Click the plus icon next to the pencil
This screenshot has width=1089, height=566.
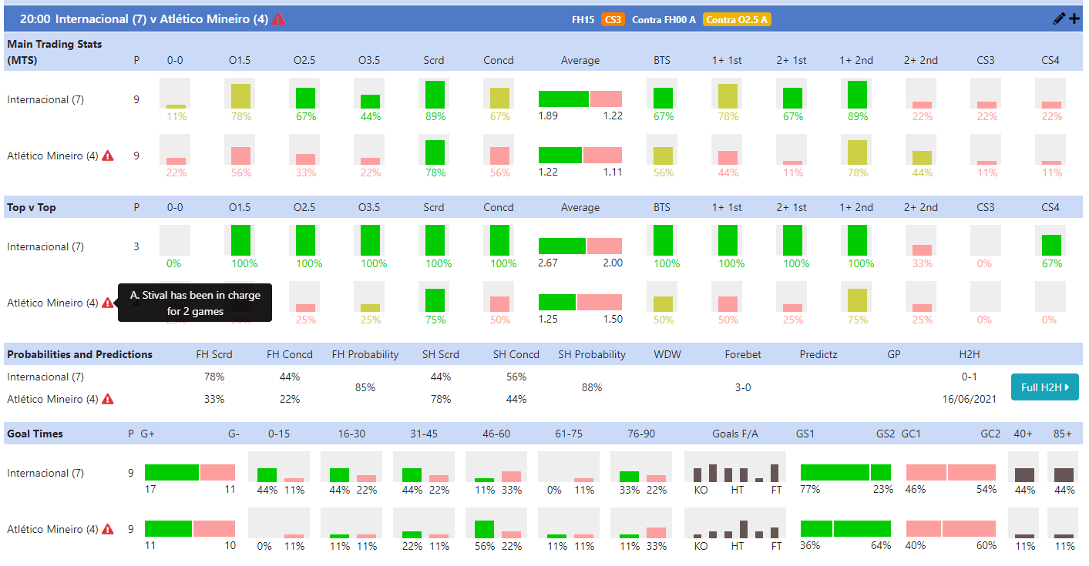point(1074,17)
